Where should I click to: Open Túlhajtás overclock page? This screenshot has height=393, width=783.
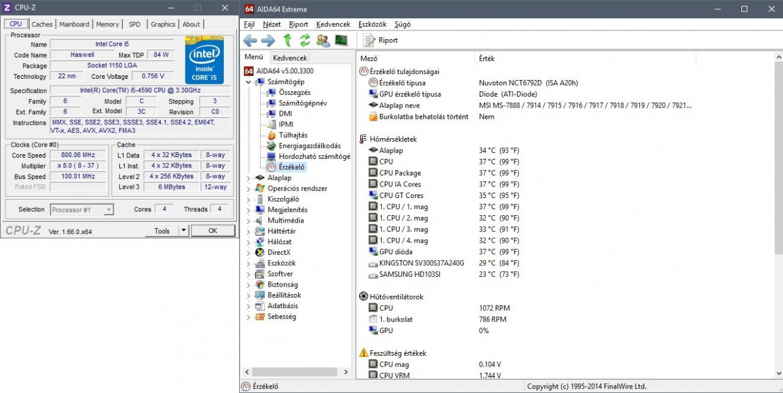293,135
